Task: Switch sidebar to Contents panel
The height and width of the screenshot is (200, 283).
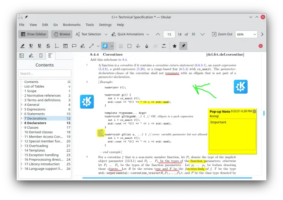Action: click(x=50, y=55)
